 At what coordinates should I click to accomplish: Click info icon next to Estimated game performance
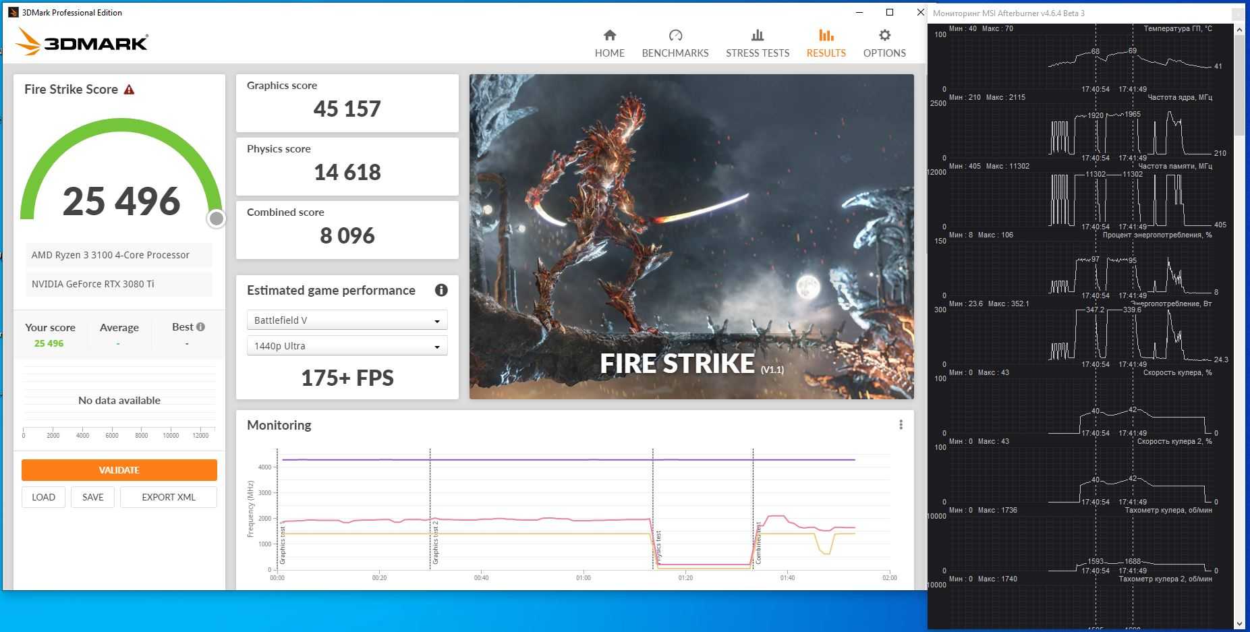[441, 290]
